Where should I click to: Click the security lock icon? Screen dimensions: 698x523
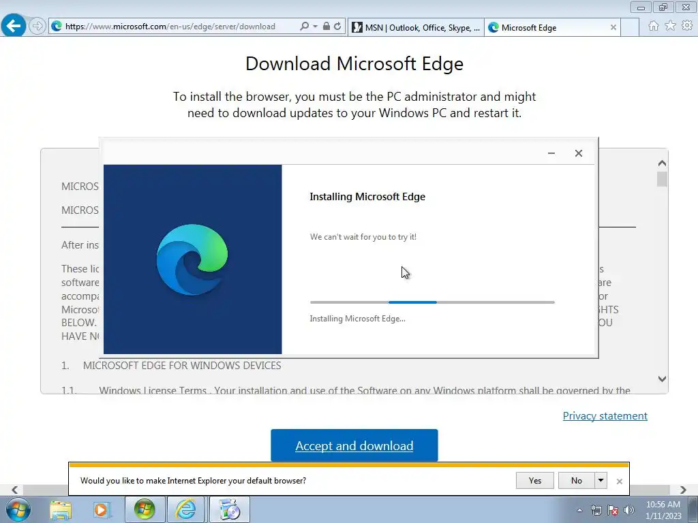pos(327,27)
